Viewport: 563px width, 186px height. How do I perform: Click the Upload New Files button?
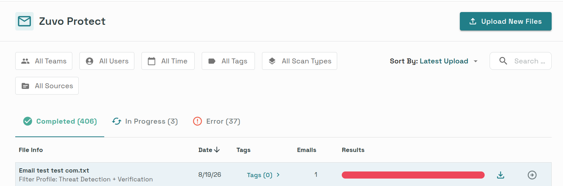pos(506,21)
